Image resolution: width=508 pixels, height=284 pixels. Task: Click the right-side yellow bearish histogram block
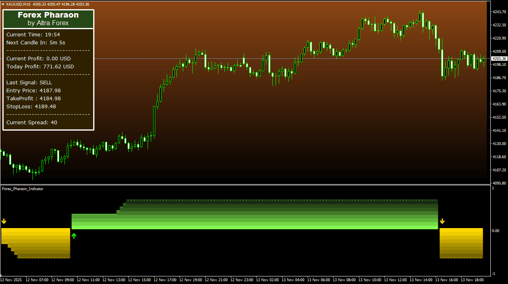[x=461, y=243]
